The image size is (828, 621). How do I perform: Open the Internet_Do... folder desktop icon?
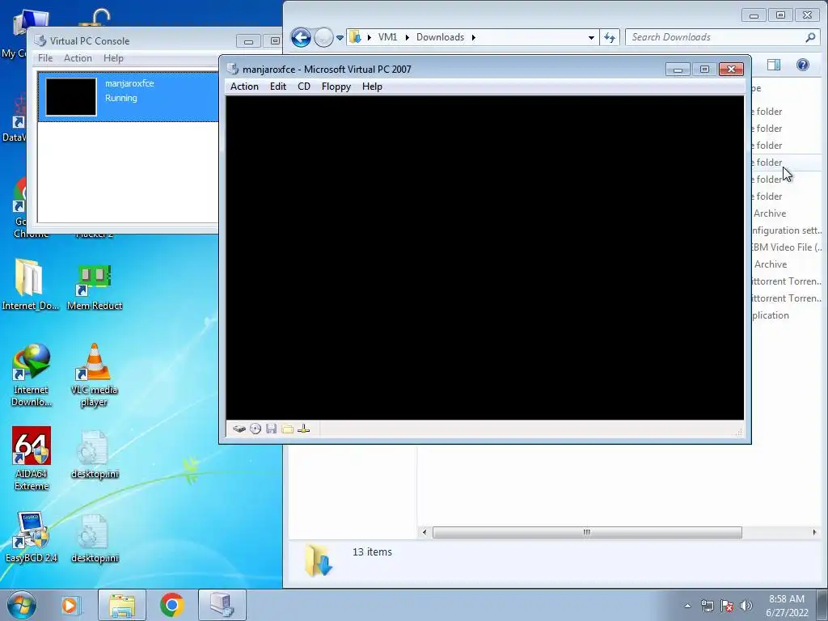point(30,284)
